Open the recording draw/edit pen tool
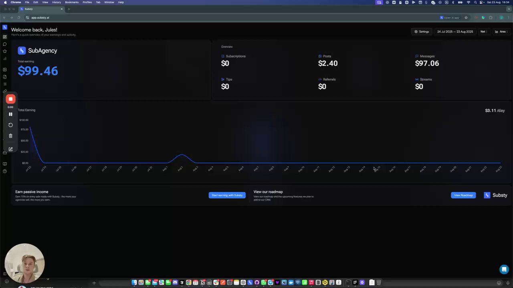513x288 pixels. 11,149
